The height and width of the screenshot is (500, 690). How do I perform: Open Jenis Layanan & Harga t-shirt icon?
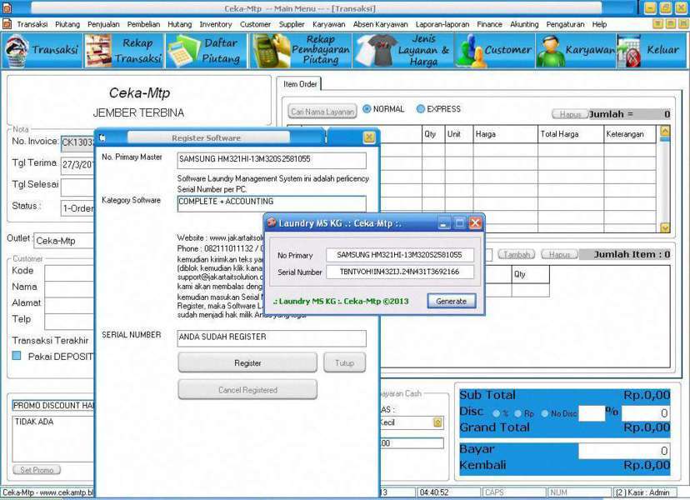pos(403,51)
